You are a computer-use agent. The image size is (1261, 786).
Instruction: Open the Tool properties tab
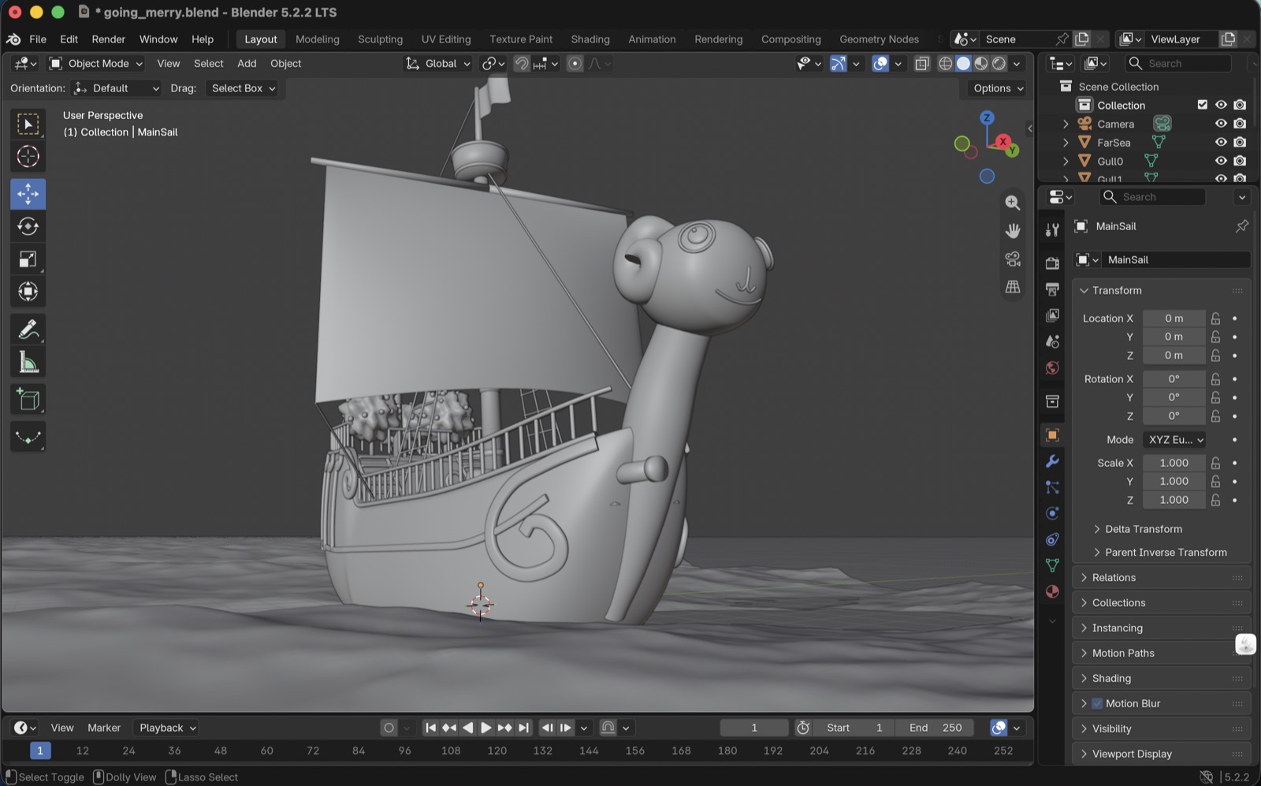1052,229
